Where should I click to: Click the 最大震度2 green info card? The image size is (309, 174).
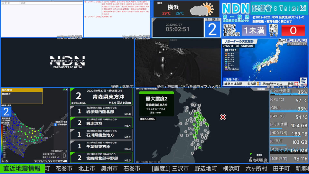(x=156, y=104)
